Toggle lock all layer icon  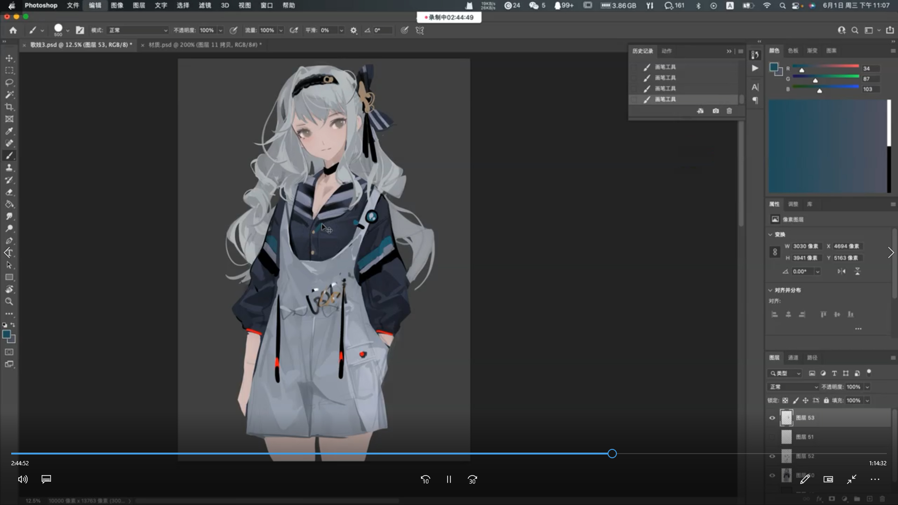click(x=826, y=400)
